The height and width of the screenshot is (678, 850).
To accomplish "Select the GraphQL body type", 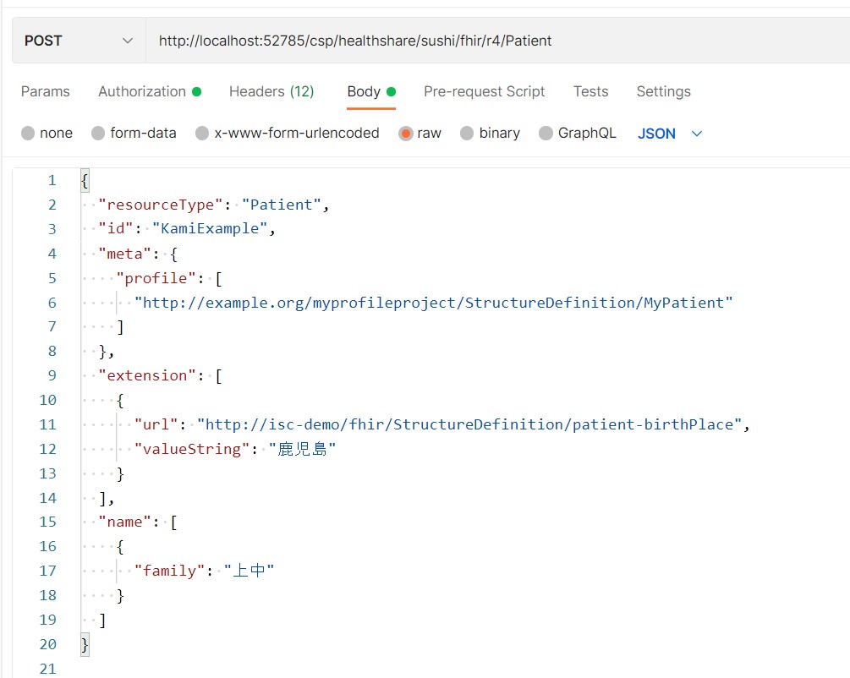I will [546, 134].
